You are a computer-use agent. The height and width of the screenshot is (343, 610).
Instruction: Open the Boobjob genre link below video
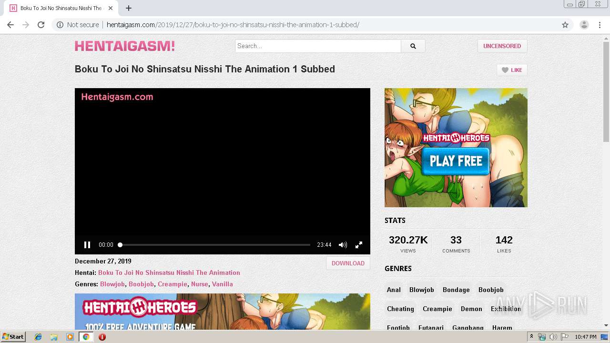pyautogui.click(x=142, y=284)
